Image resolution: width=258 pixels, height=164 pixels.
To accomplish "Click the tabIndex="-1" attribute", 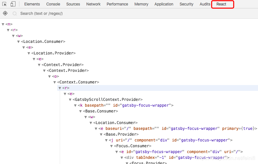I will (151, 158).
